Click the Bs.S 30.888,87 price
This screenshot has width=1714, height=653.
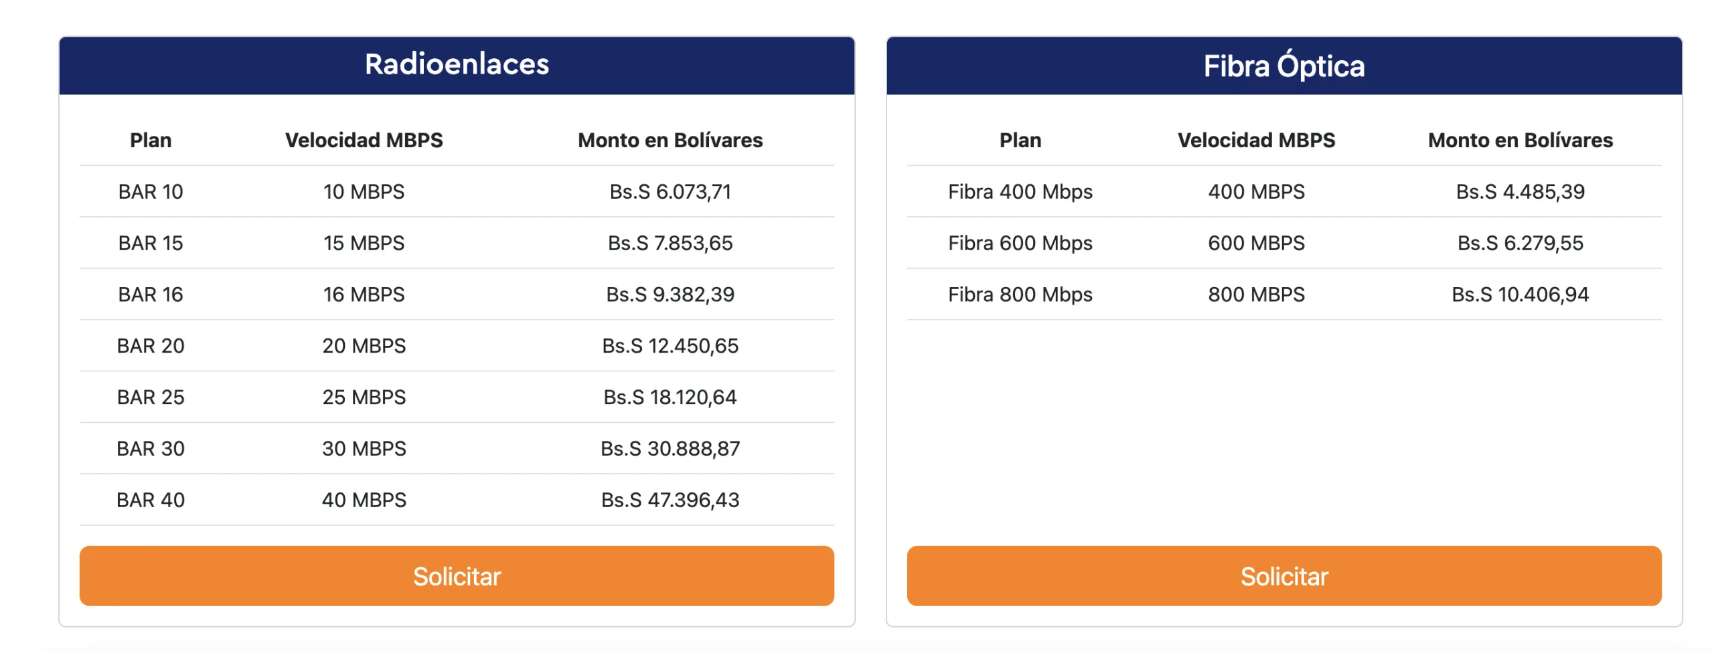tap(670, 449)
